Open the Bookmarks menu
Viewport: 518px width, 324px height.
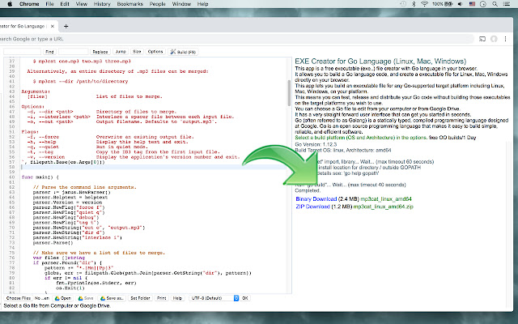point(130,4)
